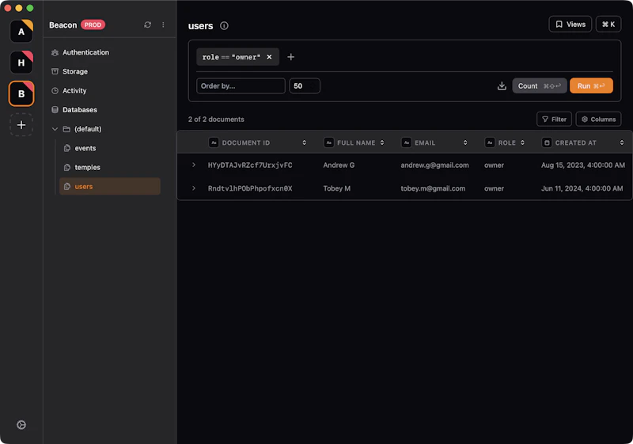The width and height of the screenshot is (633, 444).
Task: Configure visible Columns
Action: pos(598,119)
